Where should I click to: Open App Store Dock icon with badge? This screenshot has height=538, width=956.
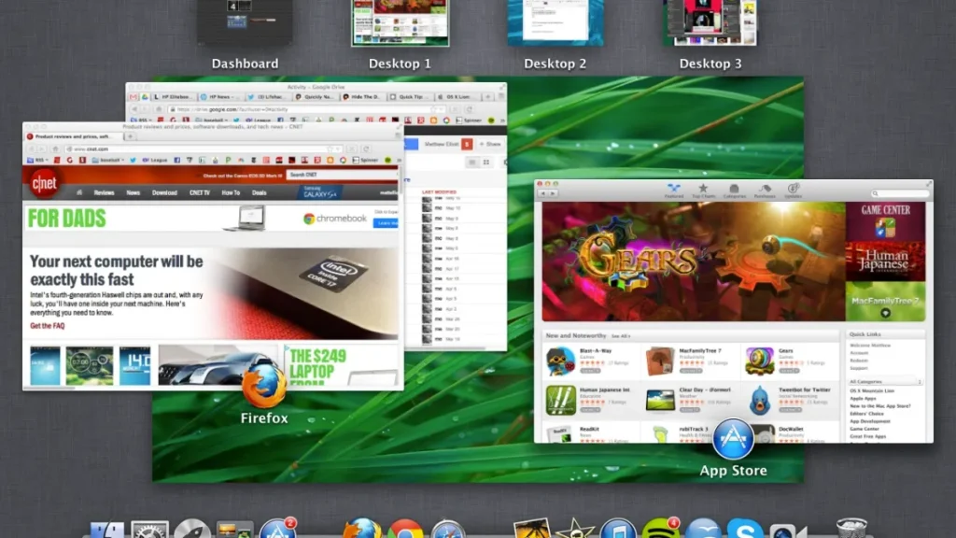[277, 529]
